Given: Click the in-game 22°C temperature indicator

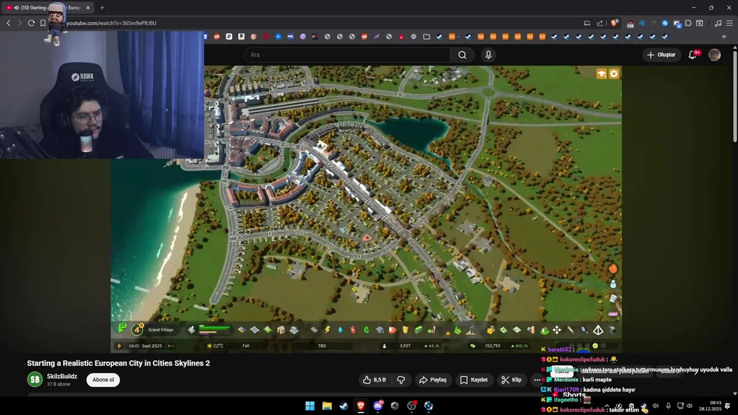Looking at the screenshot, I should (x=215, y=346).
